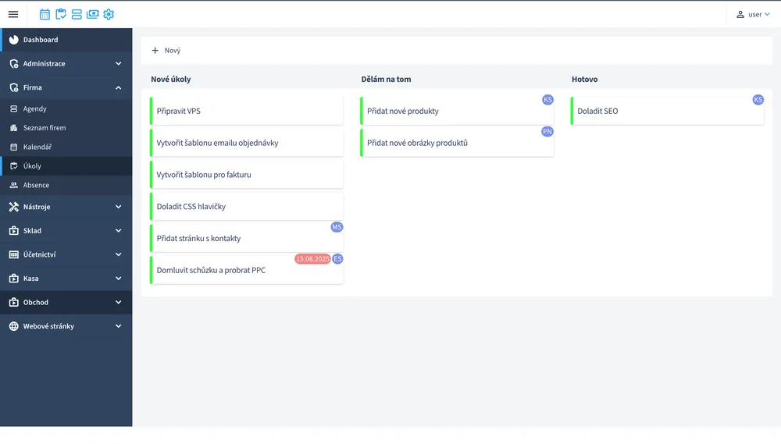This screenshot has width=781, height=444.
Task: Click the PN avatar badge
Action: (547, 131)
